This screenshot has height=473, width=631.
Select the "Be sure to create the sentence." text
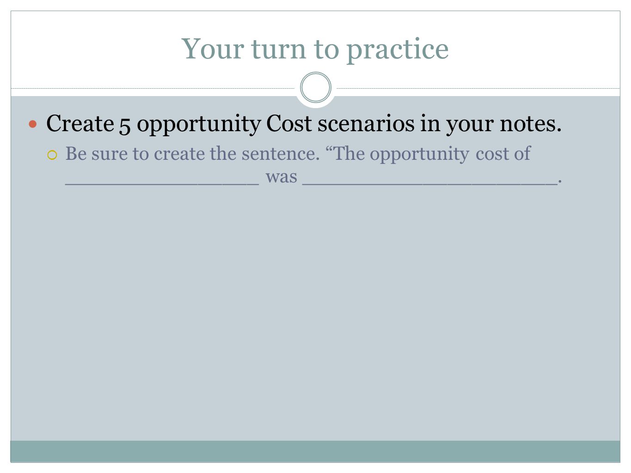pyautogui.click(x=193, y=154)
